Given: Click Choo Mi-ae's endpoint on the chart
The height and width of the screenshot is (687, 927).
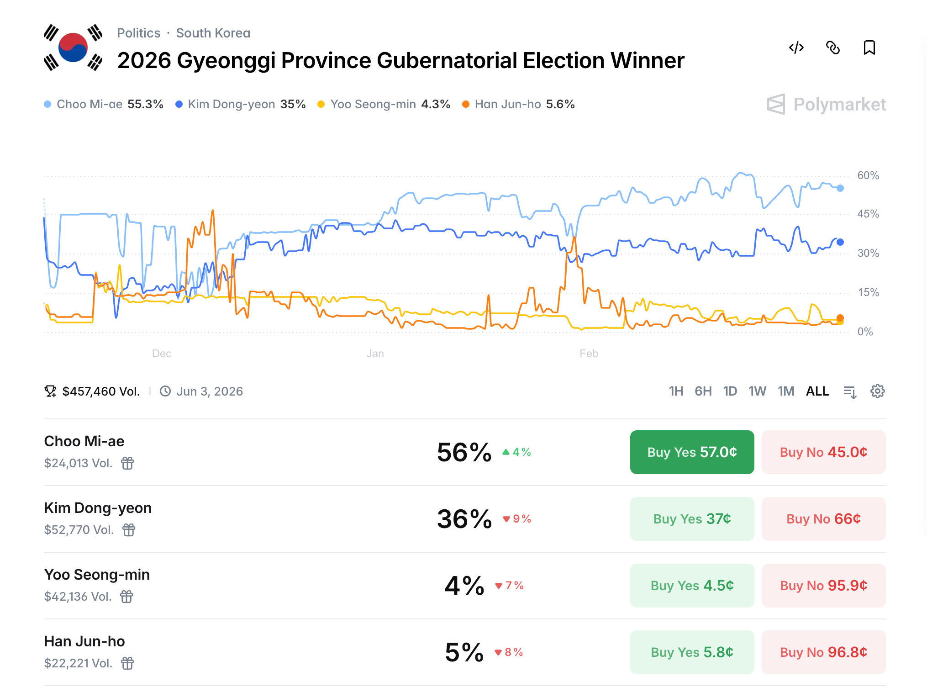Looking at the screenshot, I should pos(840,188).
